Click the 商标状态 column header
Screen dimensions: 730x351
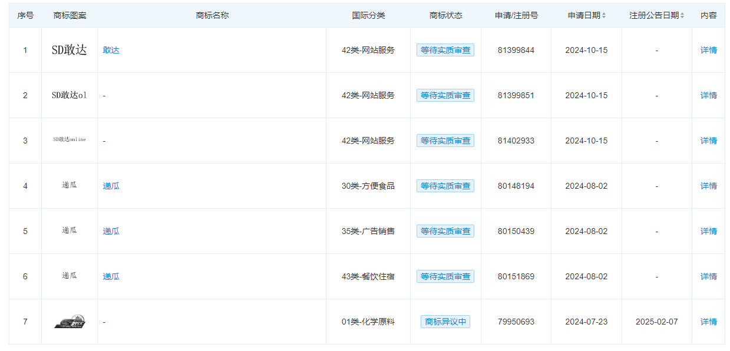445,16
